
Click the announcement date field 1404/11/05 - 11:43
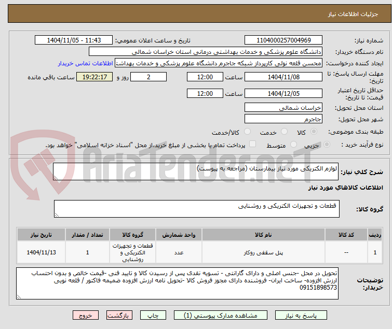point(74,40)
